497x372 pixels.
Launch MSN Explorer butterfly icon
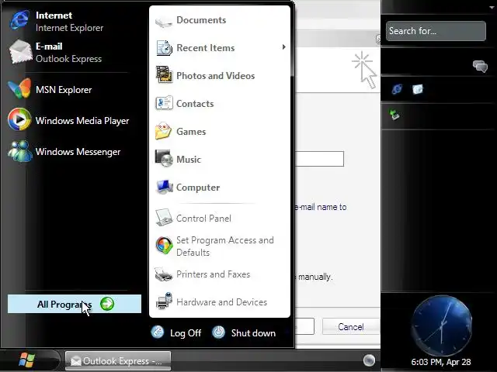tap(19, 89)
